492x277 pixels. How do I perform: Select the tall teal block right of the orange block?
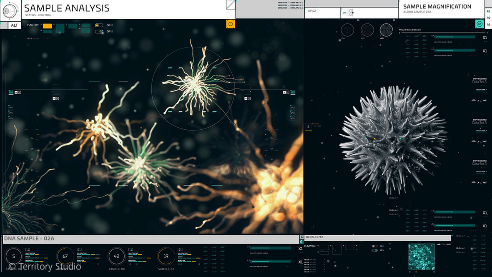[60, 28]
